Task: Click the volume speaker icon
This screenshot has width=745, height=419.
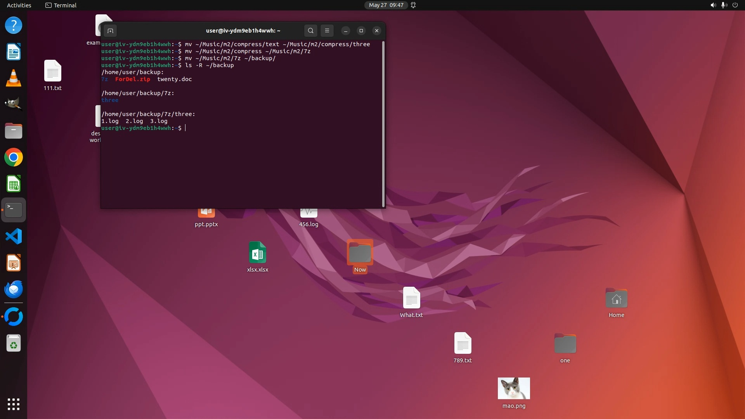Action: click(713, 5)
